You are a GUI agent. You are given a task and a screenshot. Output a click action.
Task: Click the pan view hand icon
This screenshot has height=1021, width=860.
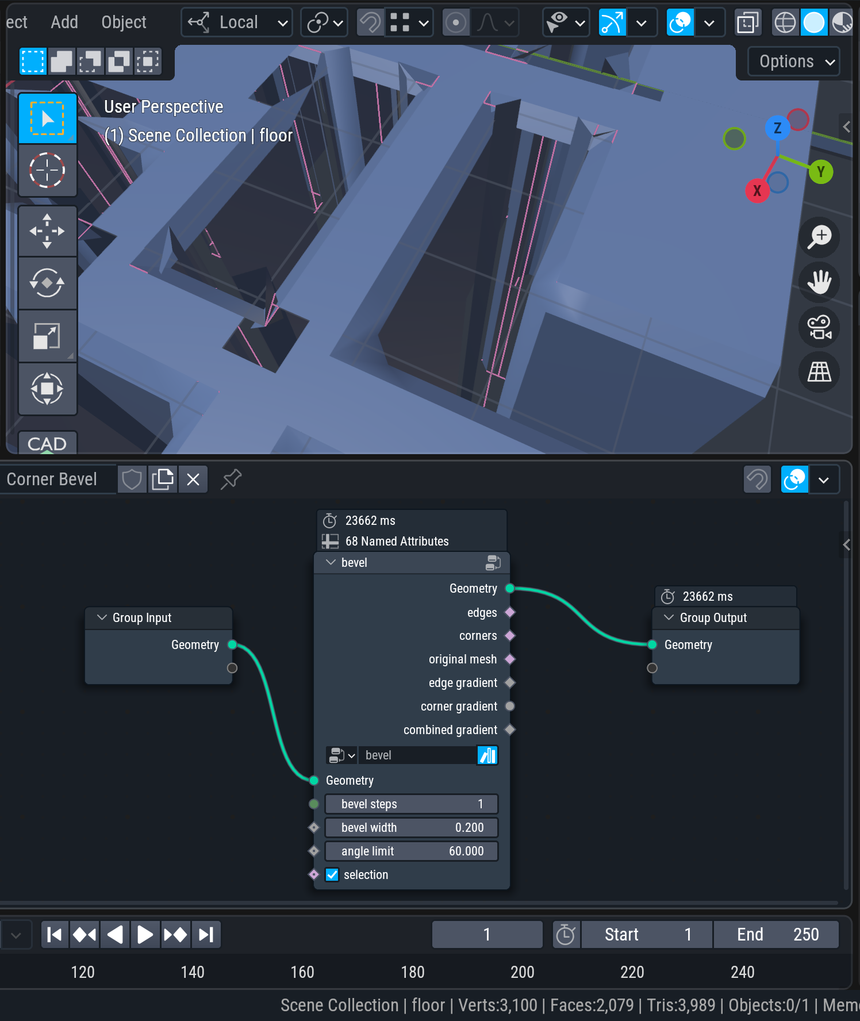pos(819,282)
